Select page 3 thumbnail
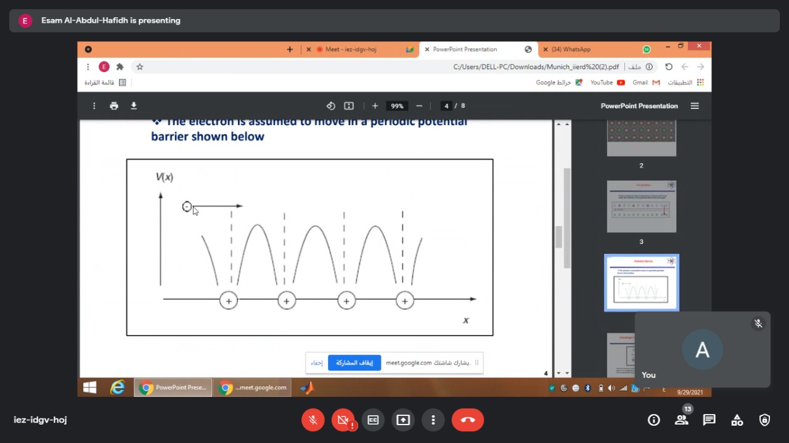Image resolution: width=789 pixels, height=443 pixels. pos(642,206)
